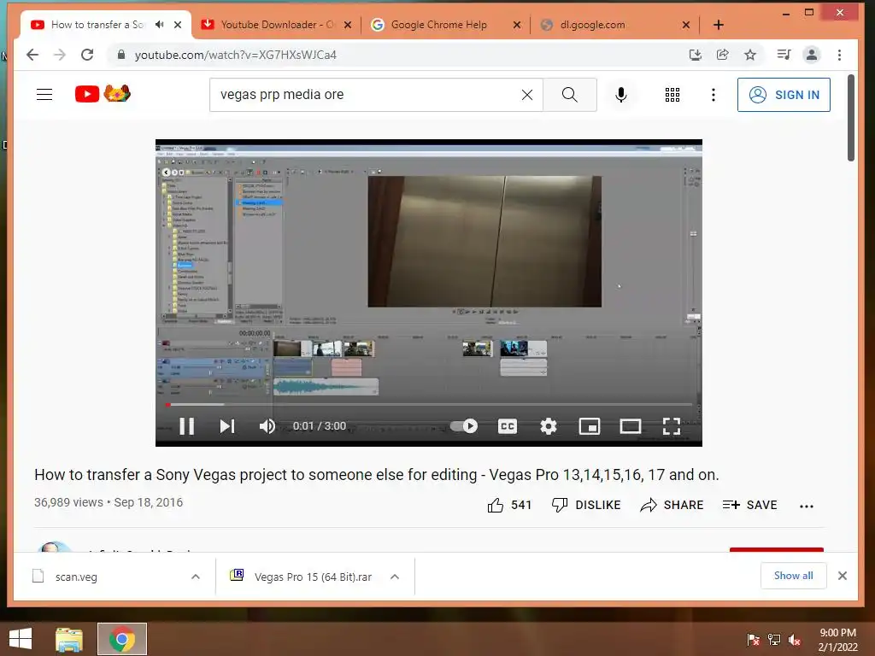Image resolution: width=875 pixels, height=656 pixels.
Task: Open YouTube settings three-dot menu
Action: (x=714, y=95)
